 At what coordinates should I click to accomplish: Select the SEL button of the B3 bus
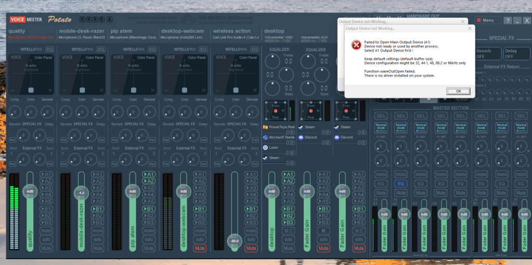tap(521, 116)
